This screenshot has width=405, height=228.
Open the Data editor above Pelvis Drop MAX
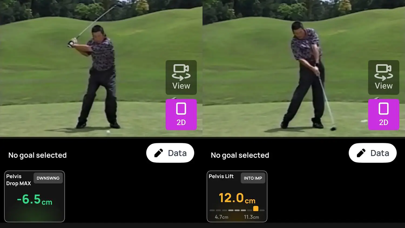tap(170, 153)
